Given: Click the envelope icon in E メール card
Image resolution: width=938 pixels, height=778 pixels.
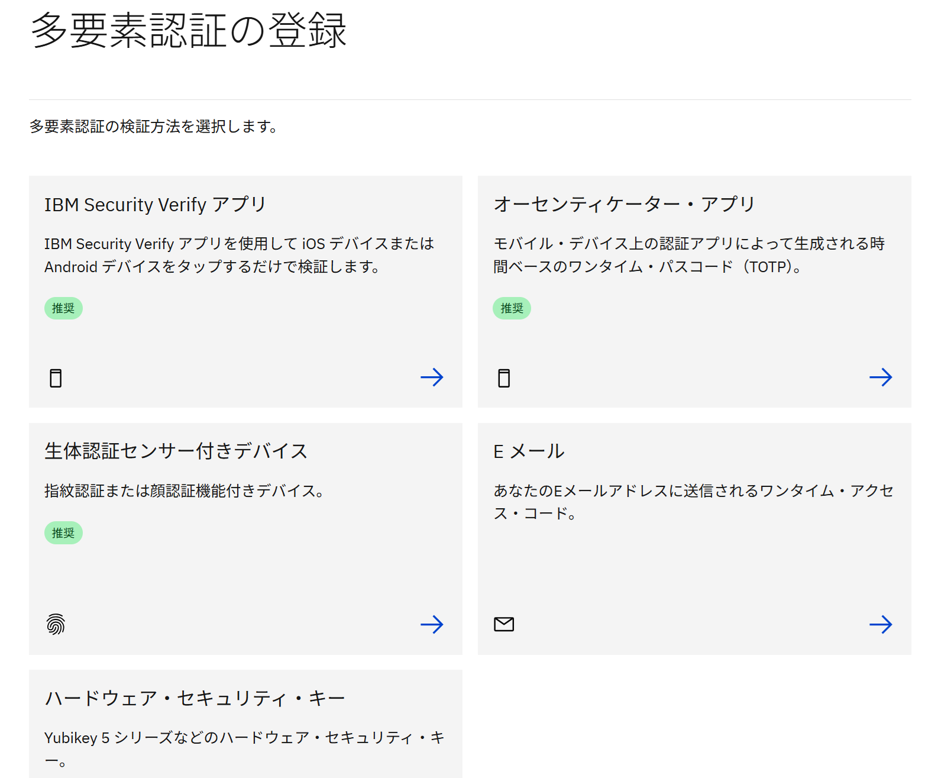Looking at the screenshot, I should pos(504,624).
